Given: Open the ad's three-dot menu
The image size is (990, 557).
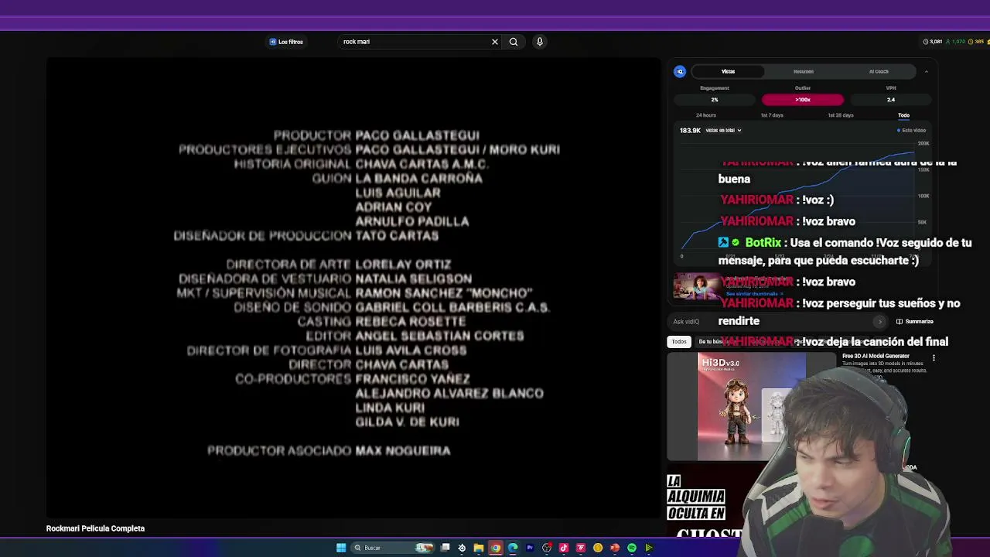Looking at the screenshot, I should [934, 358].
